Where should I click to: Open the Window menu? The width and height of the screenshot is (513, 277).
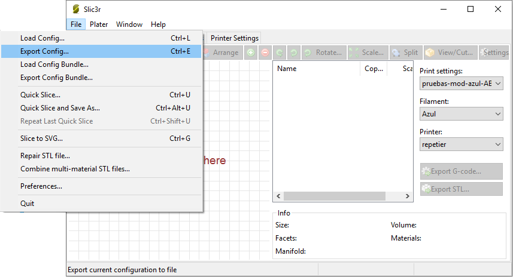pyautogui.click(x=129, y=24)
